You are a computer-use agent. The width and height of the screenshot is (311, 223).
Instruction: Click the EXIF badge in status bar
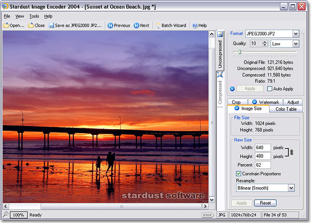(208, 215)
